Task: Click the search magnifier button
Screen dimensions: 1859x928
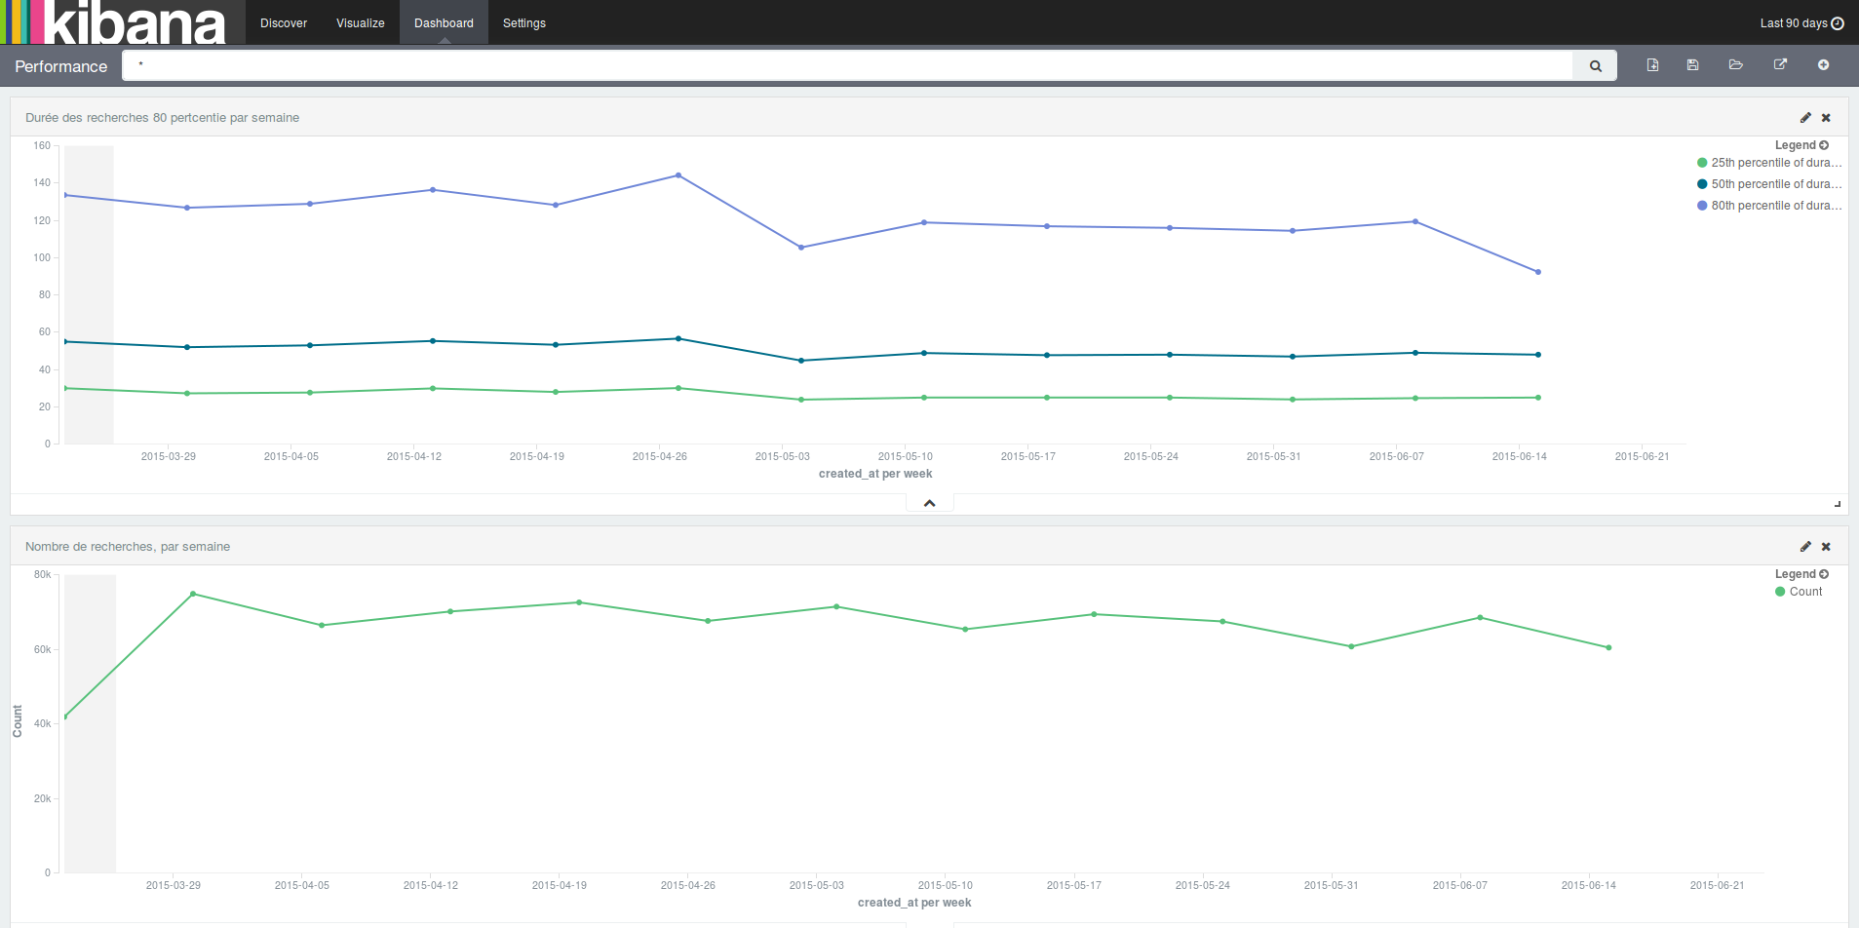Action: pos(1596,66)
